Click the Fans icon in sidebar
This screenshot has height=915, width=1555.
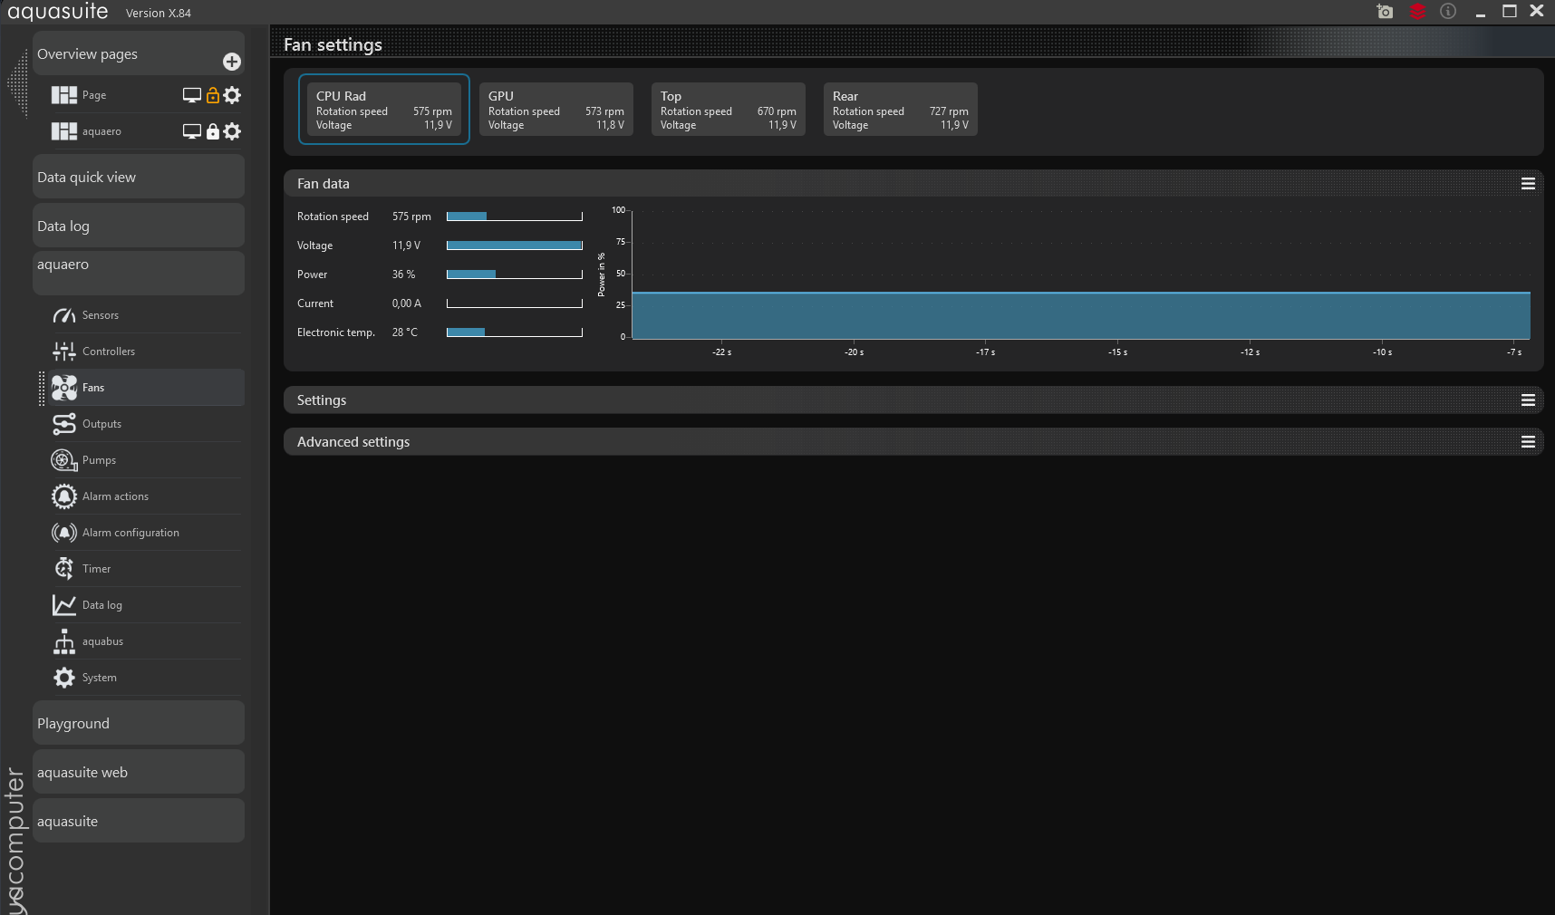pos(64,388)
